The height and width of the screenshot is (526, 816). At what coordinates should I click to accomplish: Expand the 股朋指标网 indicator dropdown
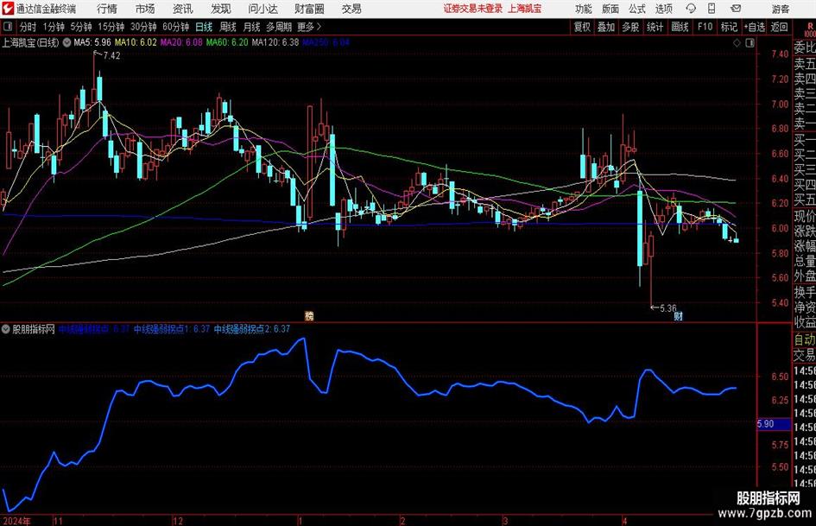click(x=6, y=328)
